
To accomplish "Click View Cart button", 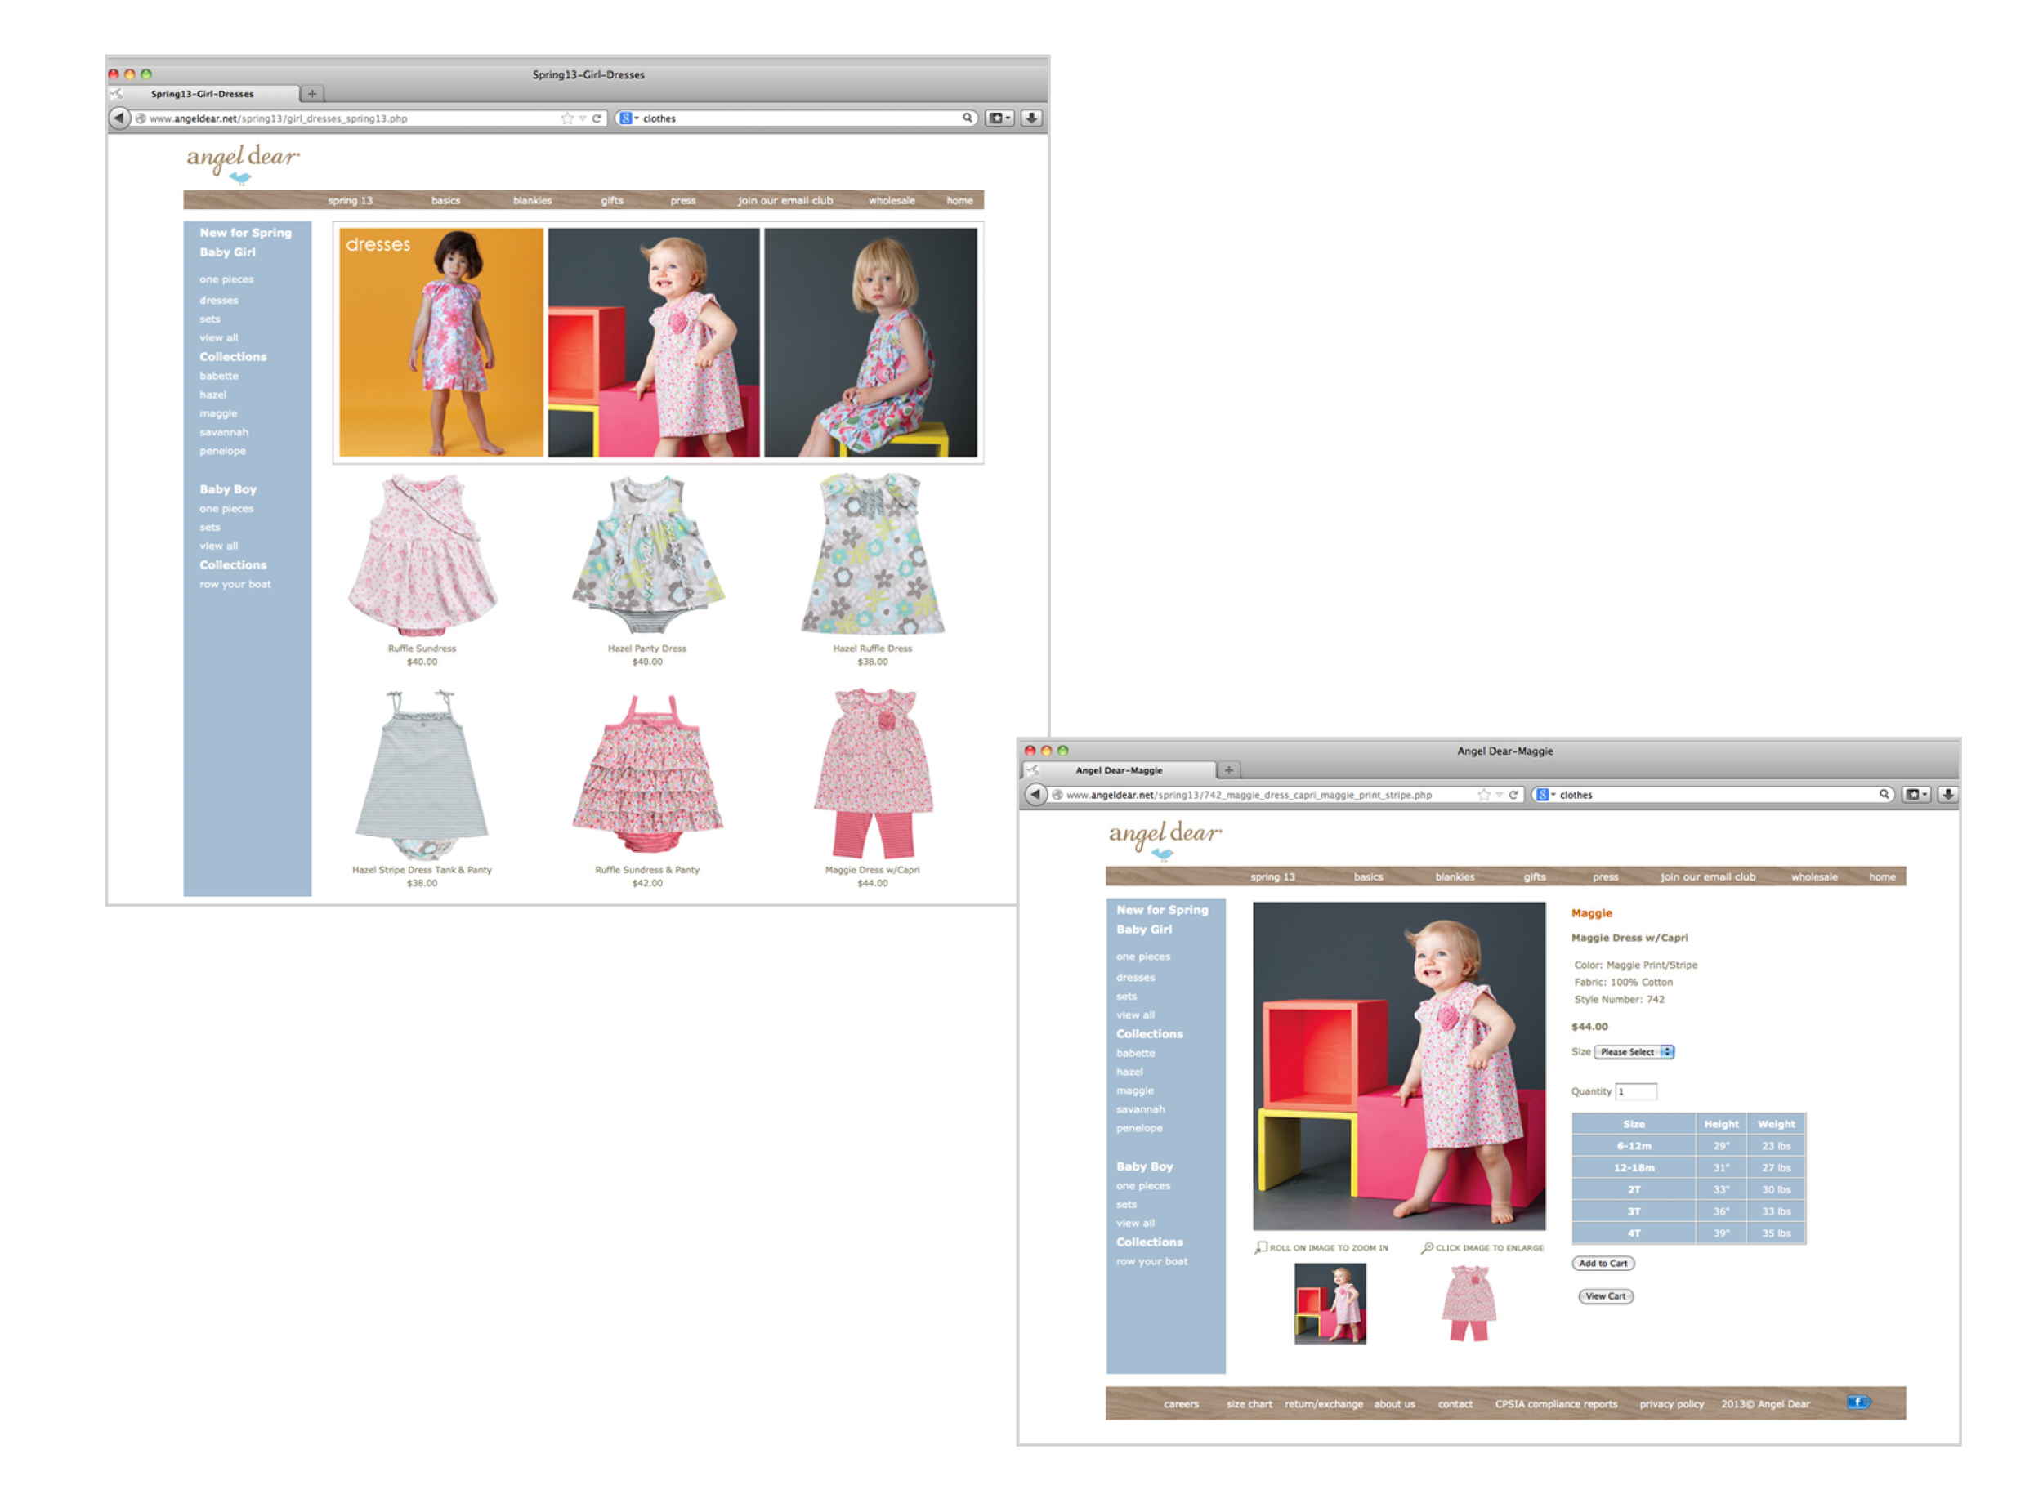I will point(1605,1295).
